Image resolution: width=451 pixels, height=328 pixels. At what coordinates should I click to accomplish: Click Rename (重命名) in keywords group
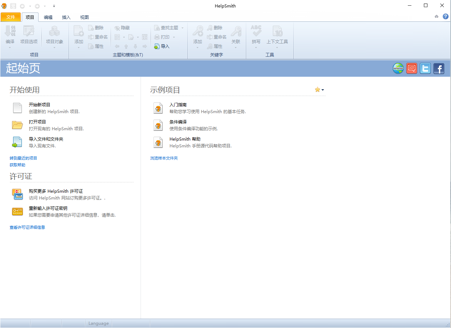pyautogui.click(x=217, y=37)
